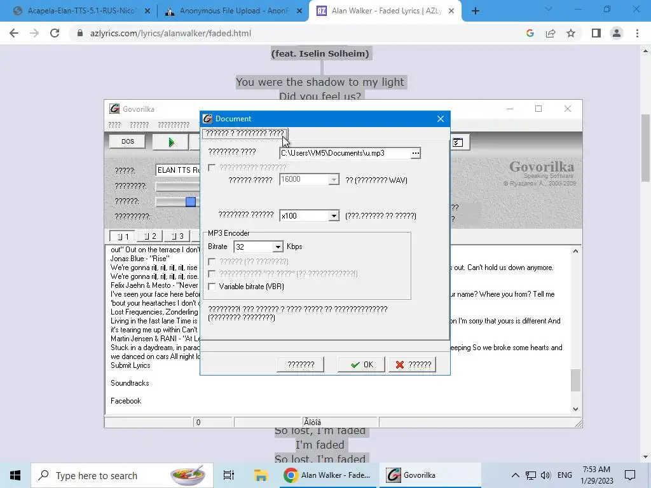
Task: Switch to text tab 2 in Govorilka
Action: (x=149, y=236)
